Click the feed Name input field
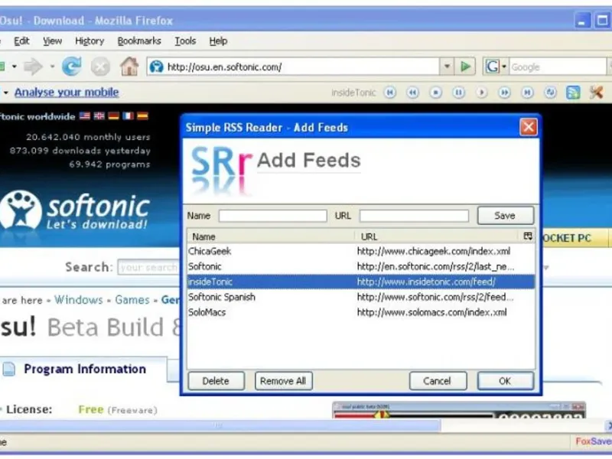This screenshot has width=612, height=459. pos(272,216)
